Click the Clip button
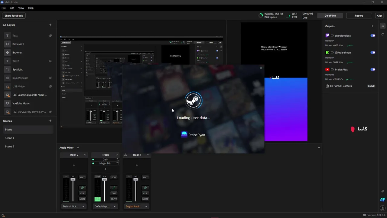Image resolution: width=387 pixels, height=218 pixels. pyautogui.click(x=379, y=16)
